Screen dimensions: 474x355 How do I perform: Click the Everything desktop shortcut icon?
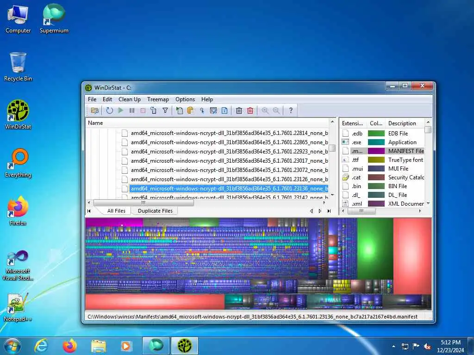pyautogui.click(x=18, y=163)
